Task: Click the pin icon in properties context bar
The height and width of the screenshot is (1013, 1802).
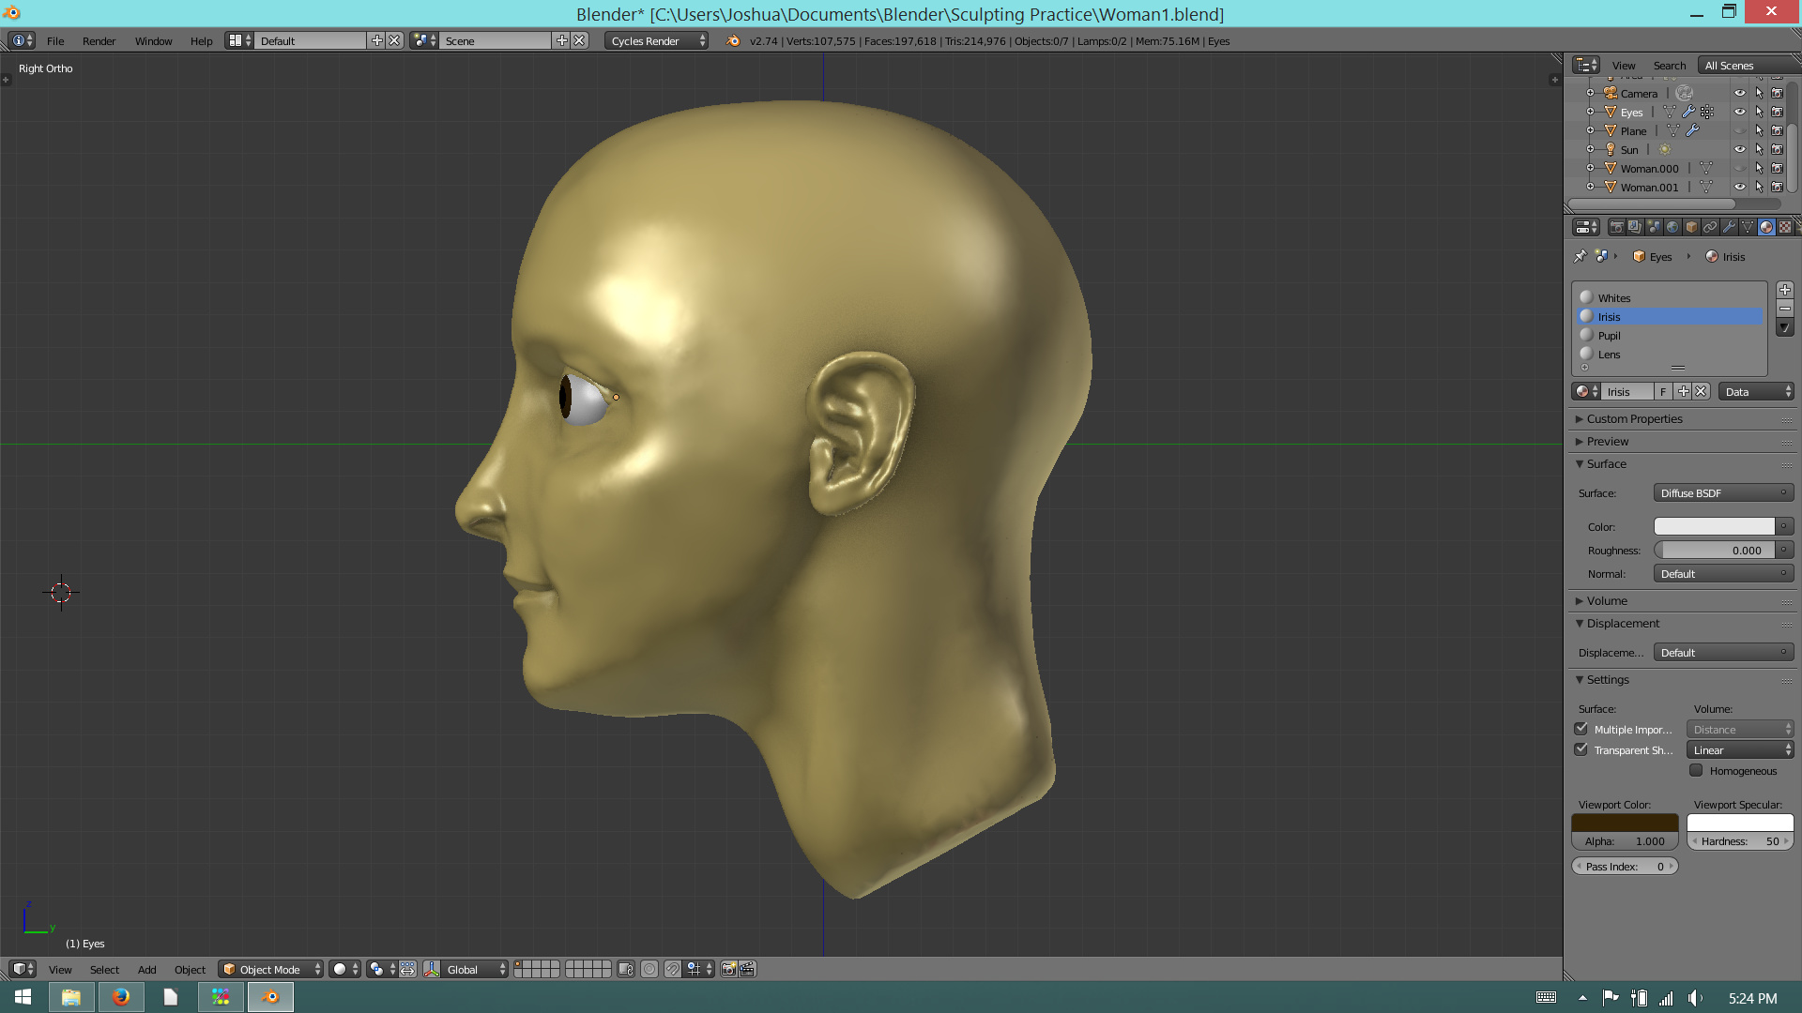Action: 1581,256
